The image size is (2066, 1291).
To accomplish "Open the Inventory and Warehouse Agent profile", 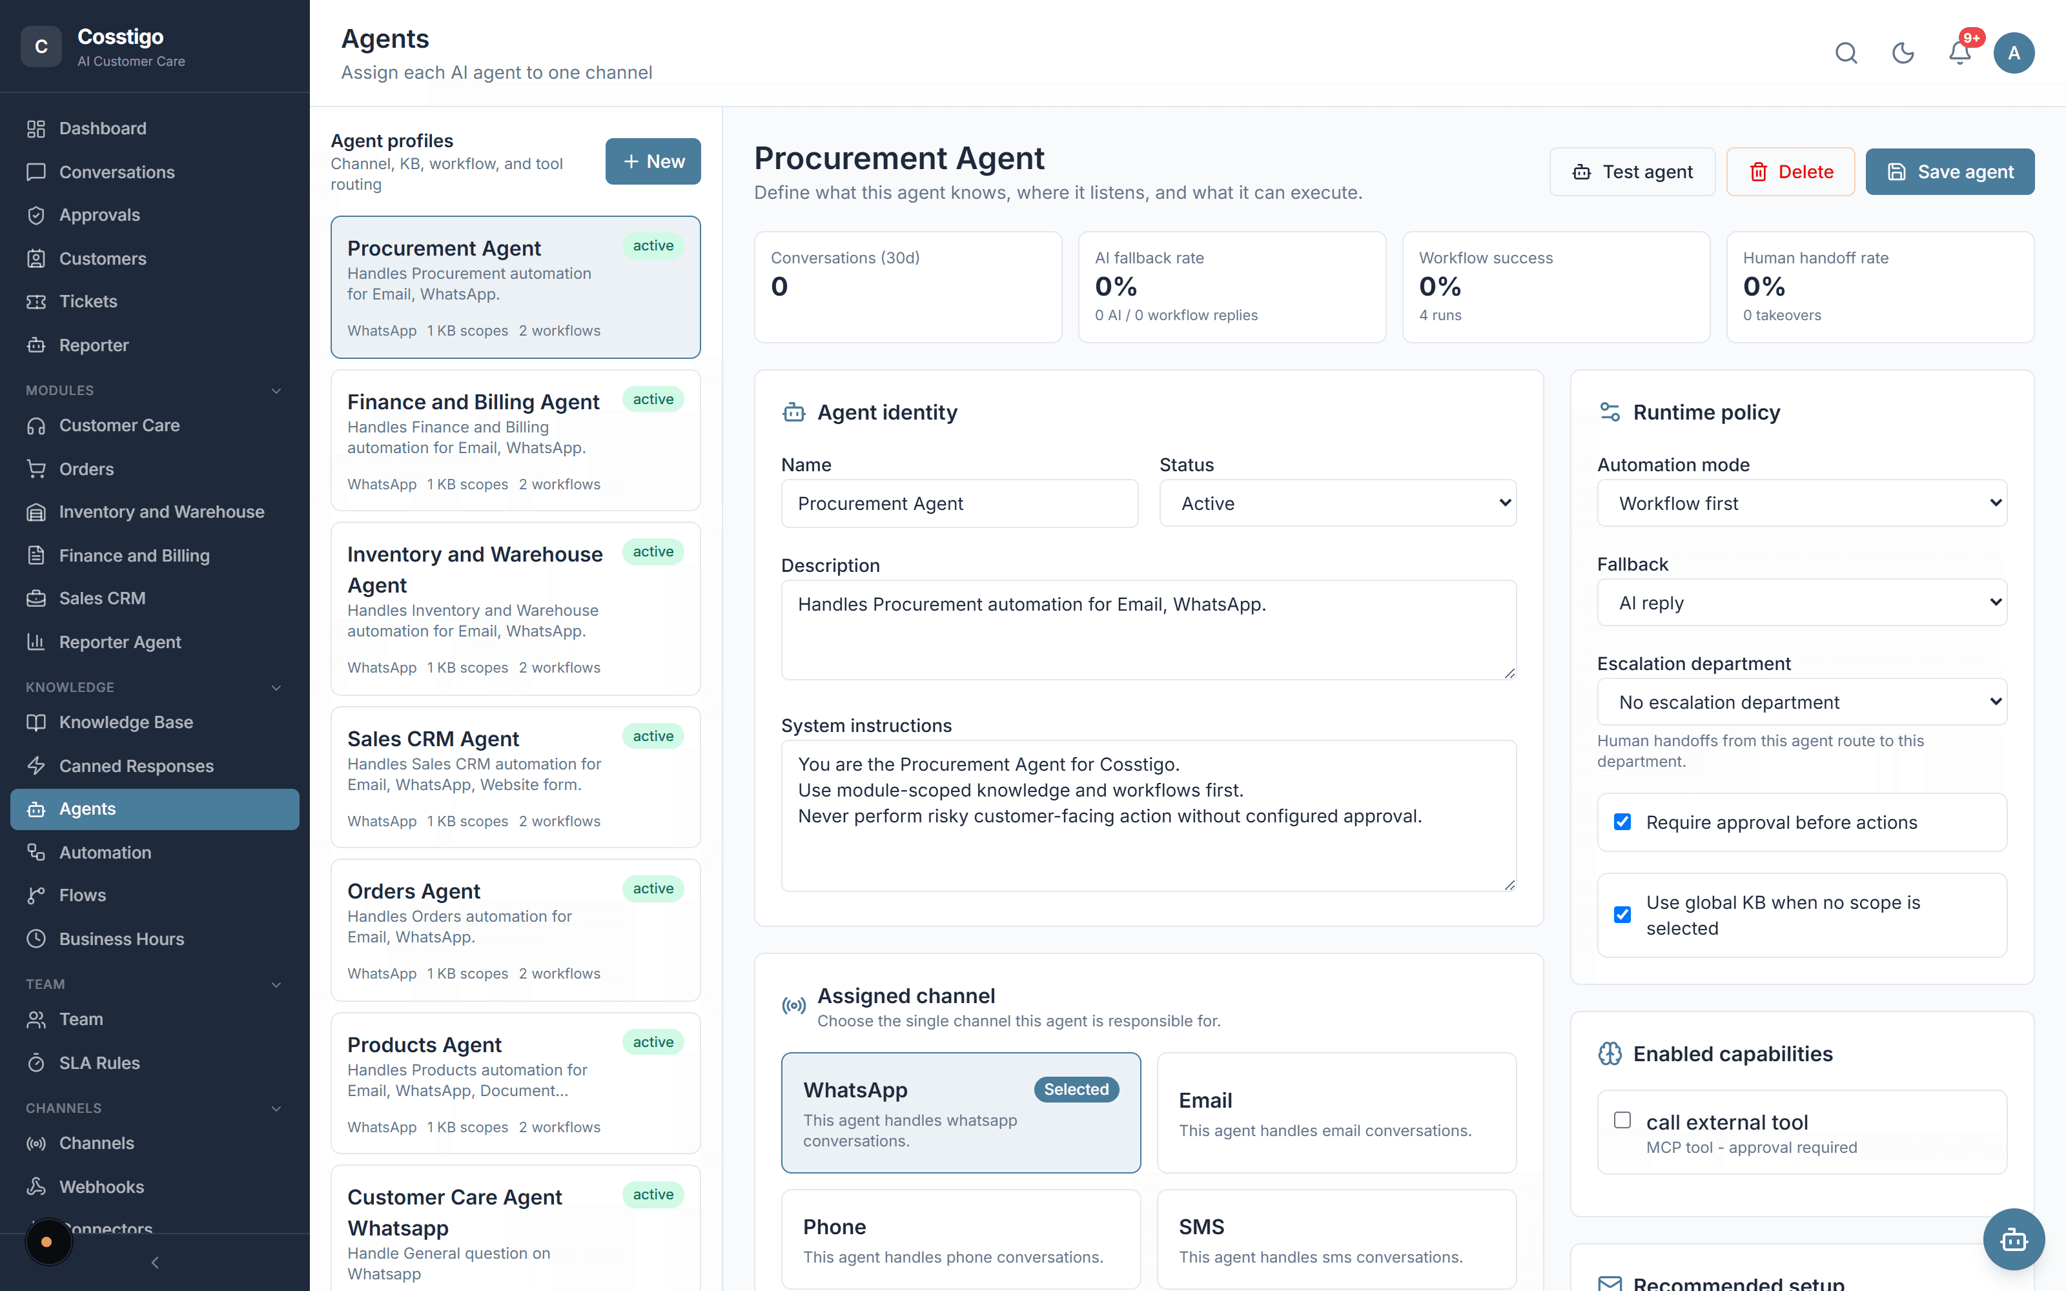I will [516, 608].
